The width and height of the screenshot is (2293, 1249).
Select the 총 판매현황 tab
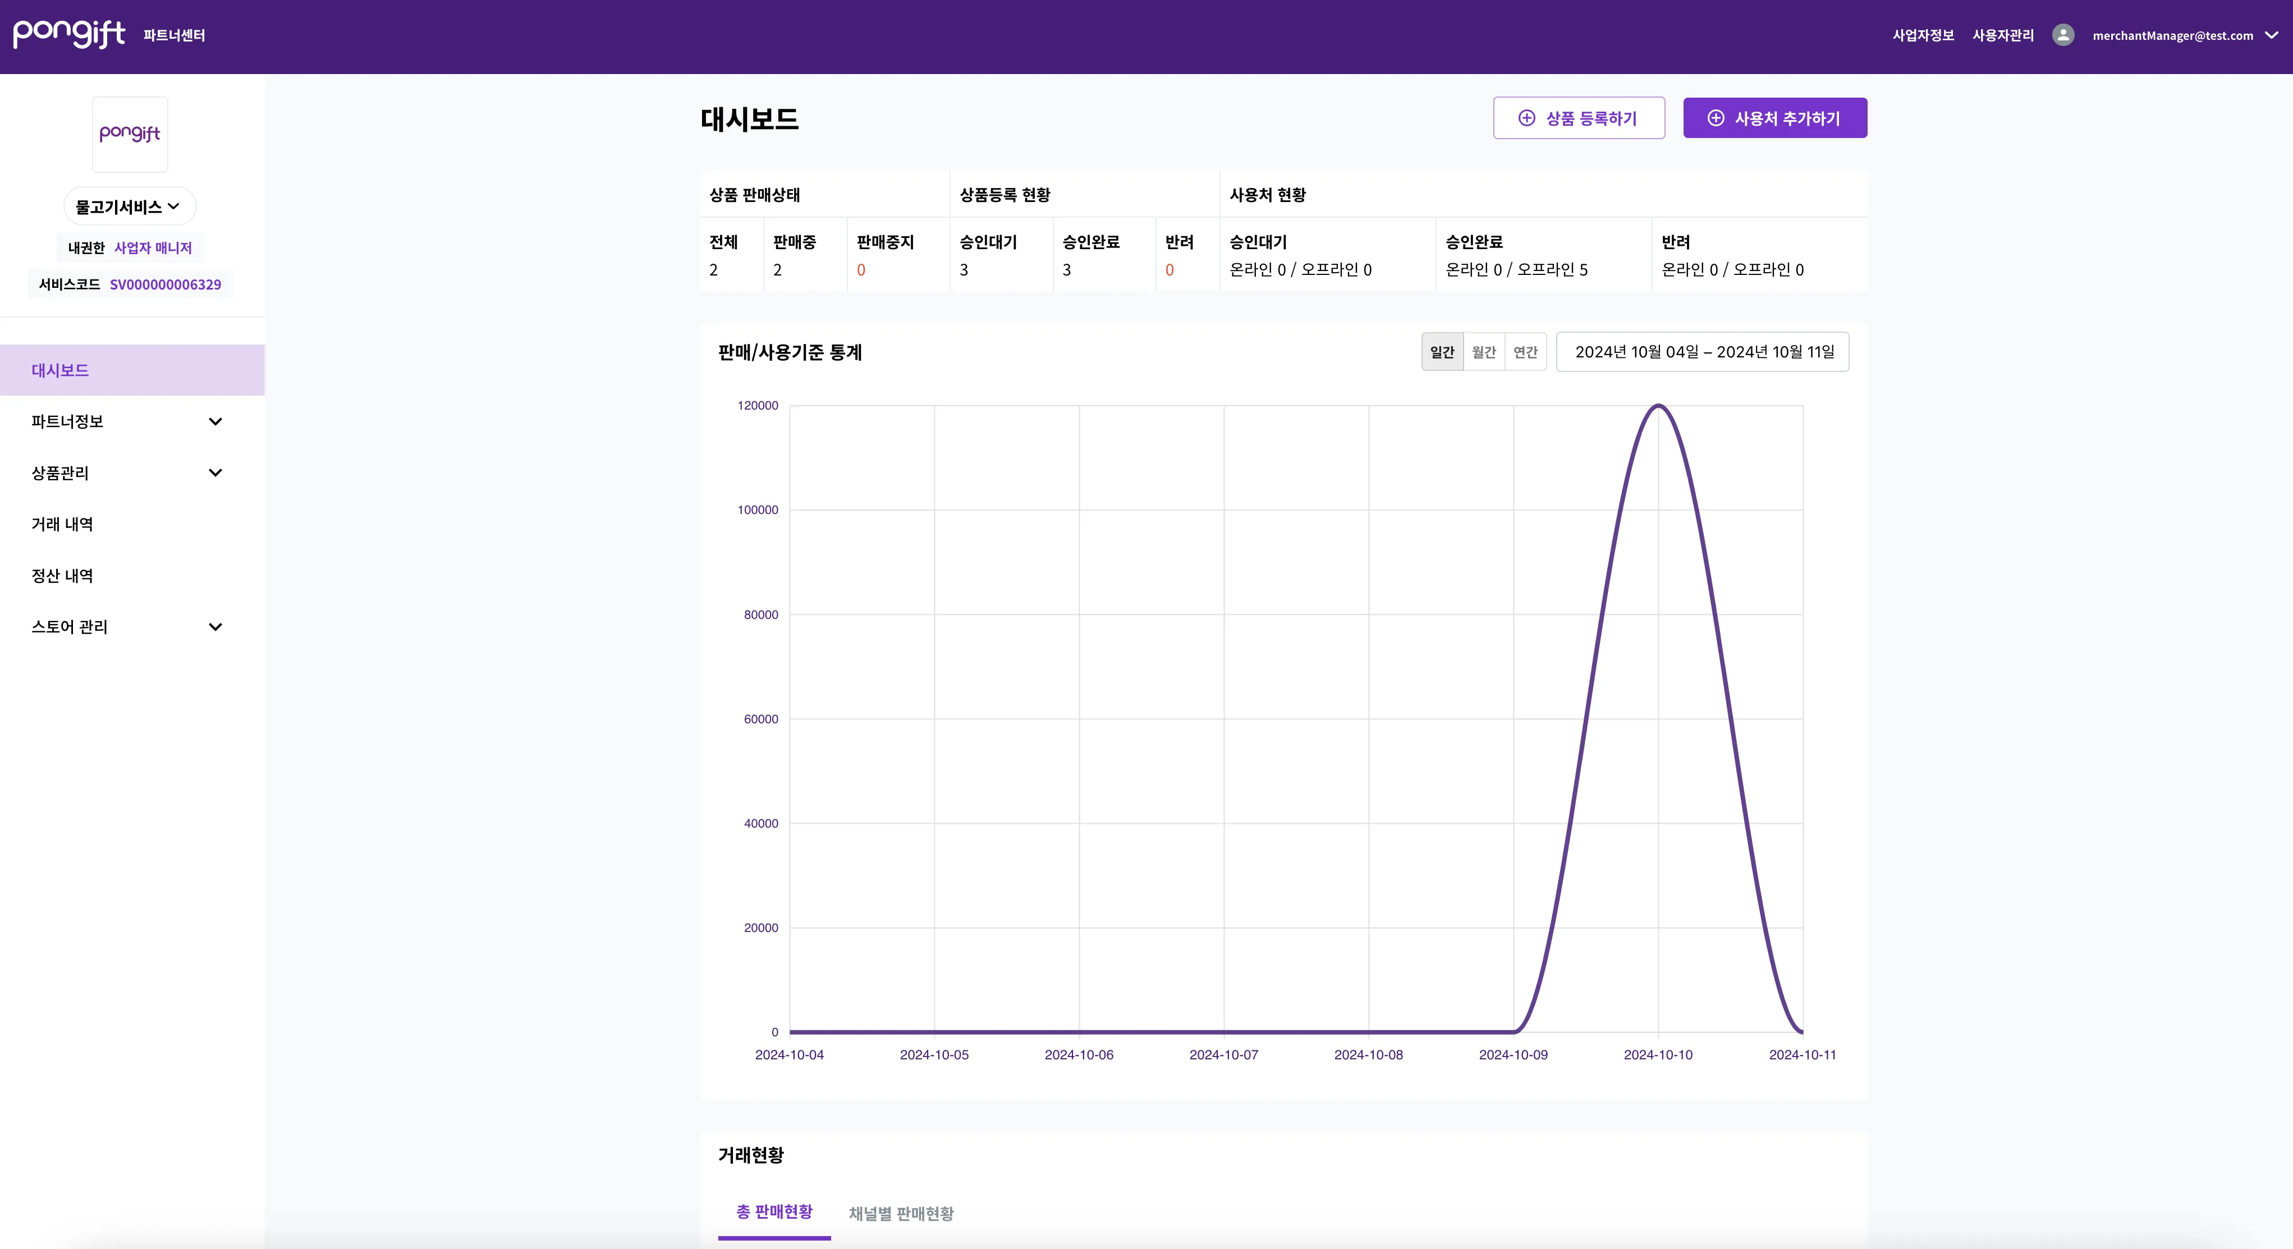pos(773,1213)
